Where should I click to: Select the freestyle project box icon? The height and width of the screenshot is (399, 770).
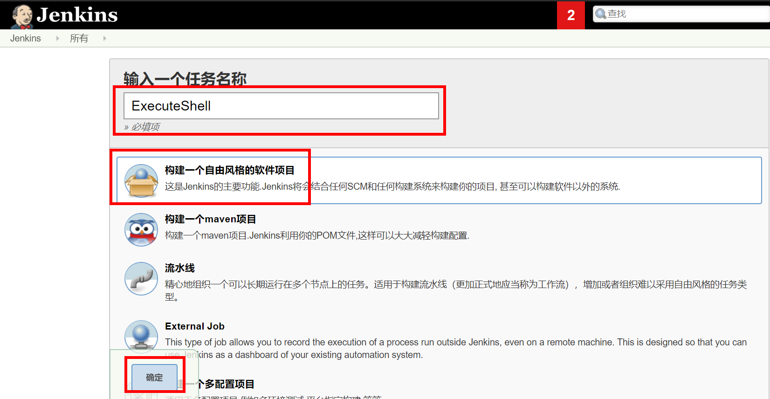pos(141,180)
